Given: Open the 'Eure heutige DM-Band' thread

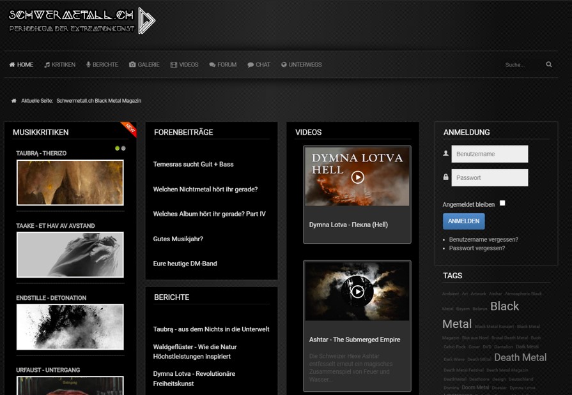Looking at the screenshot, I should pyautogui.click(x=185, y=264).
